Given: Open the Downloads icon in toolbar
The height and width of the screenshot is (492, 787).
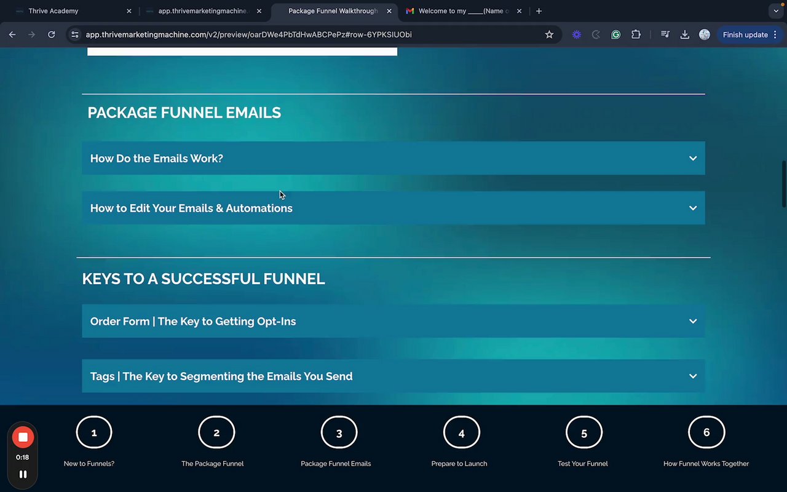Looking at the screenshot, I should [x=685, y=35].
